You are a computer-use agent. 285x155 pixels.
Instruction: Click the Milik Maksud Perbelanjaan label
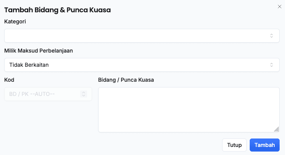point(38,51)
